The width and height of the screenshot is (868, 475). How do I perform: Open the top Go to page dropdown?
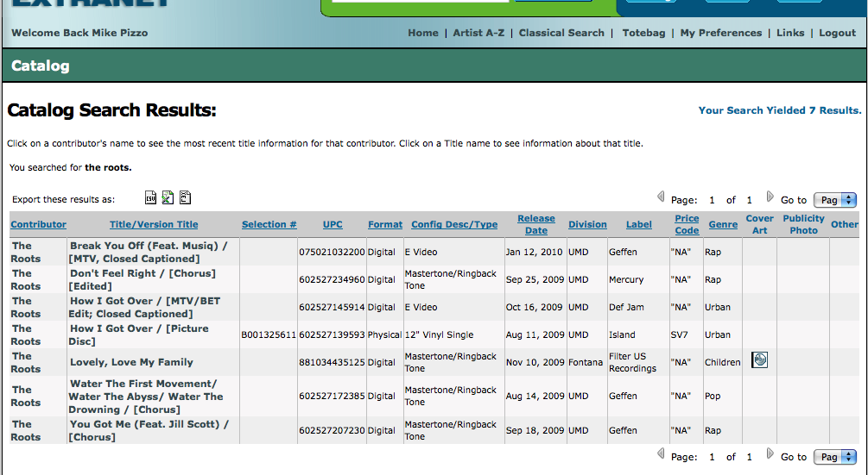[837, 200]
